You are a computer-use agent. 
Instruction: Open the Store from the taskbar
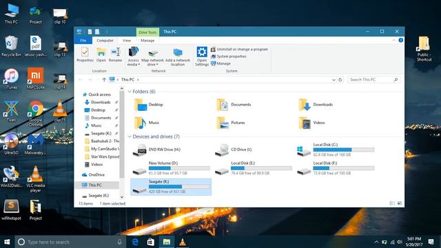pyautogui.click(x=151, y=242)
